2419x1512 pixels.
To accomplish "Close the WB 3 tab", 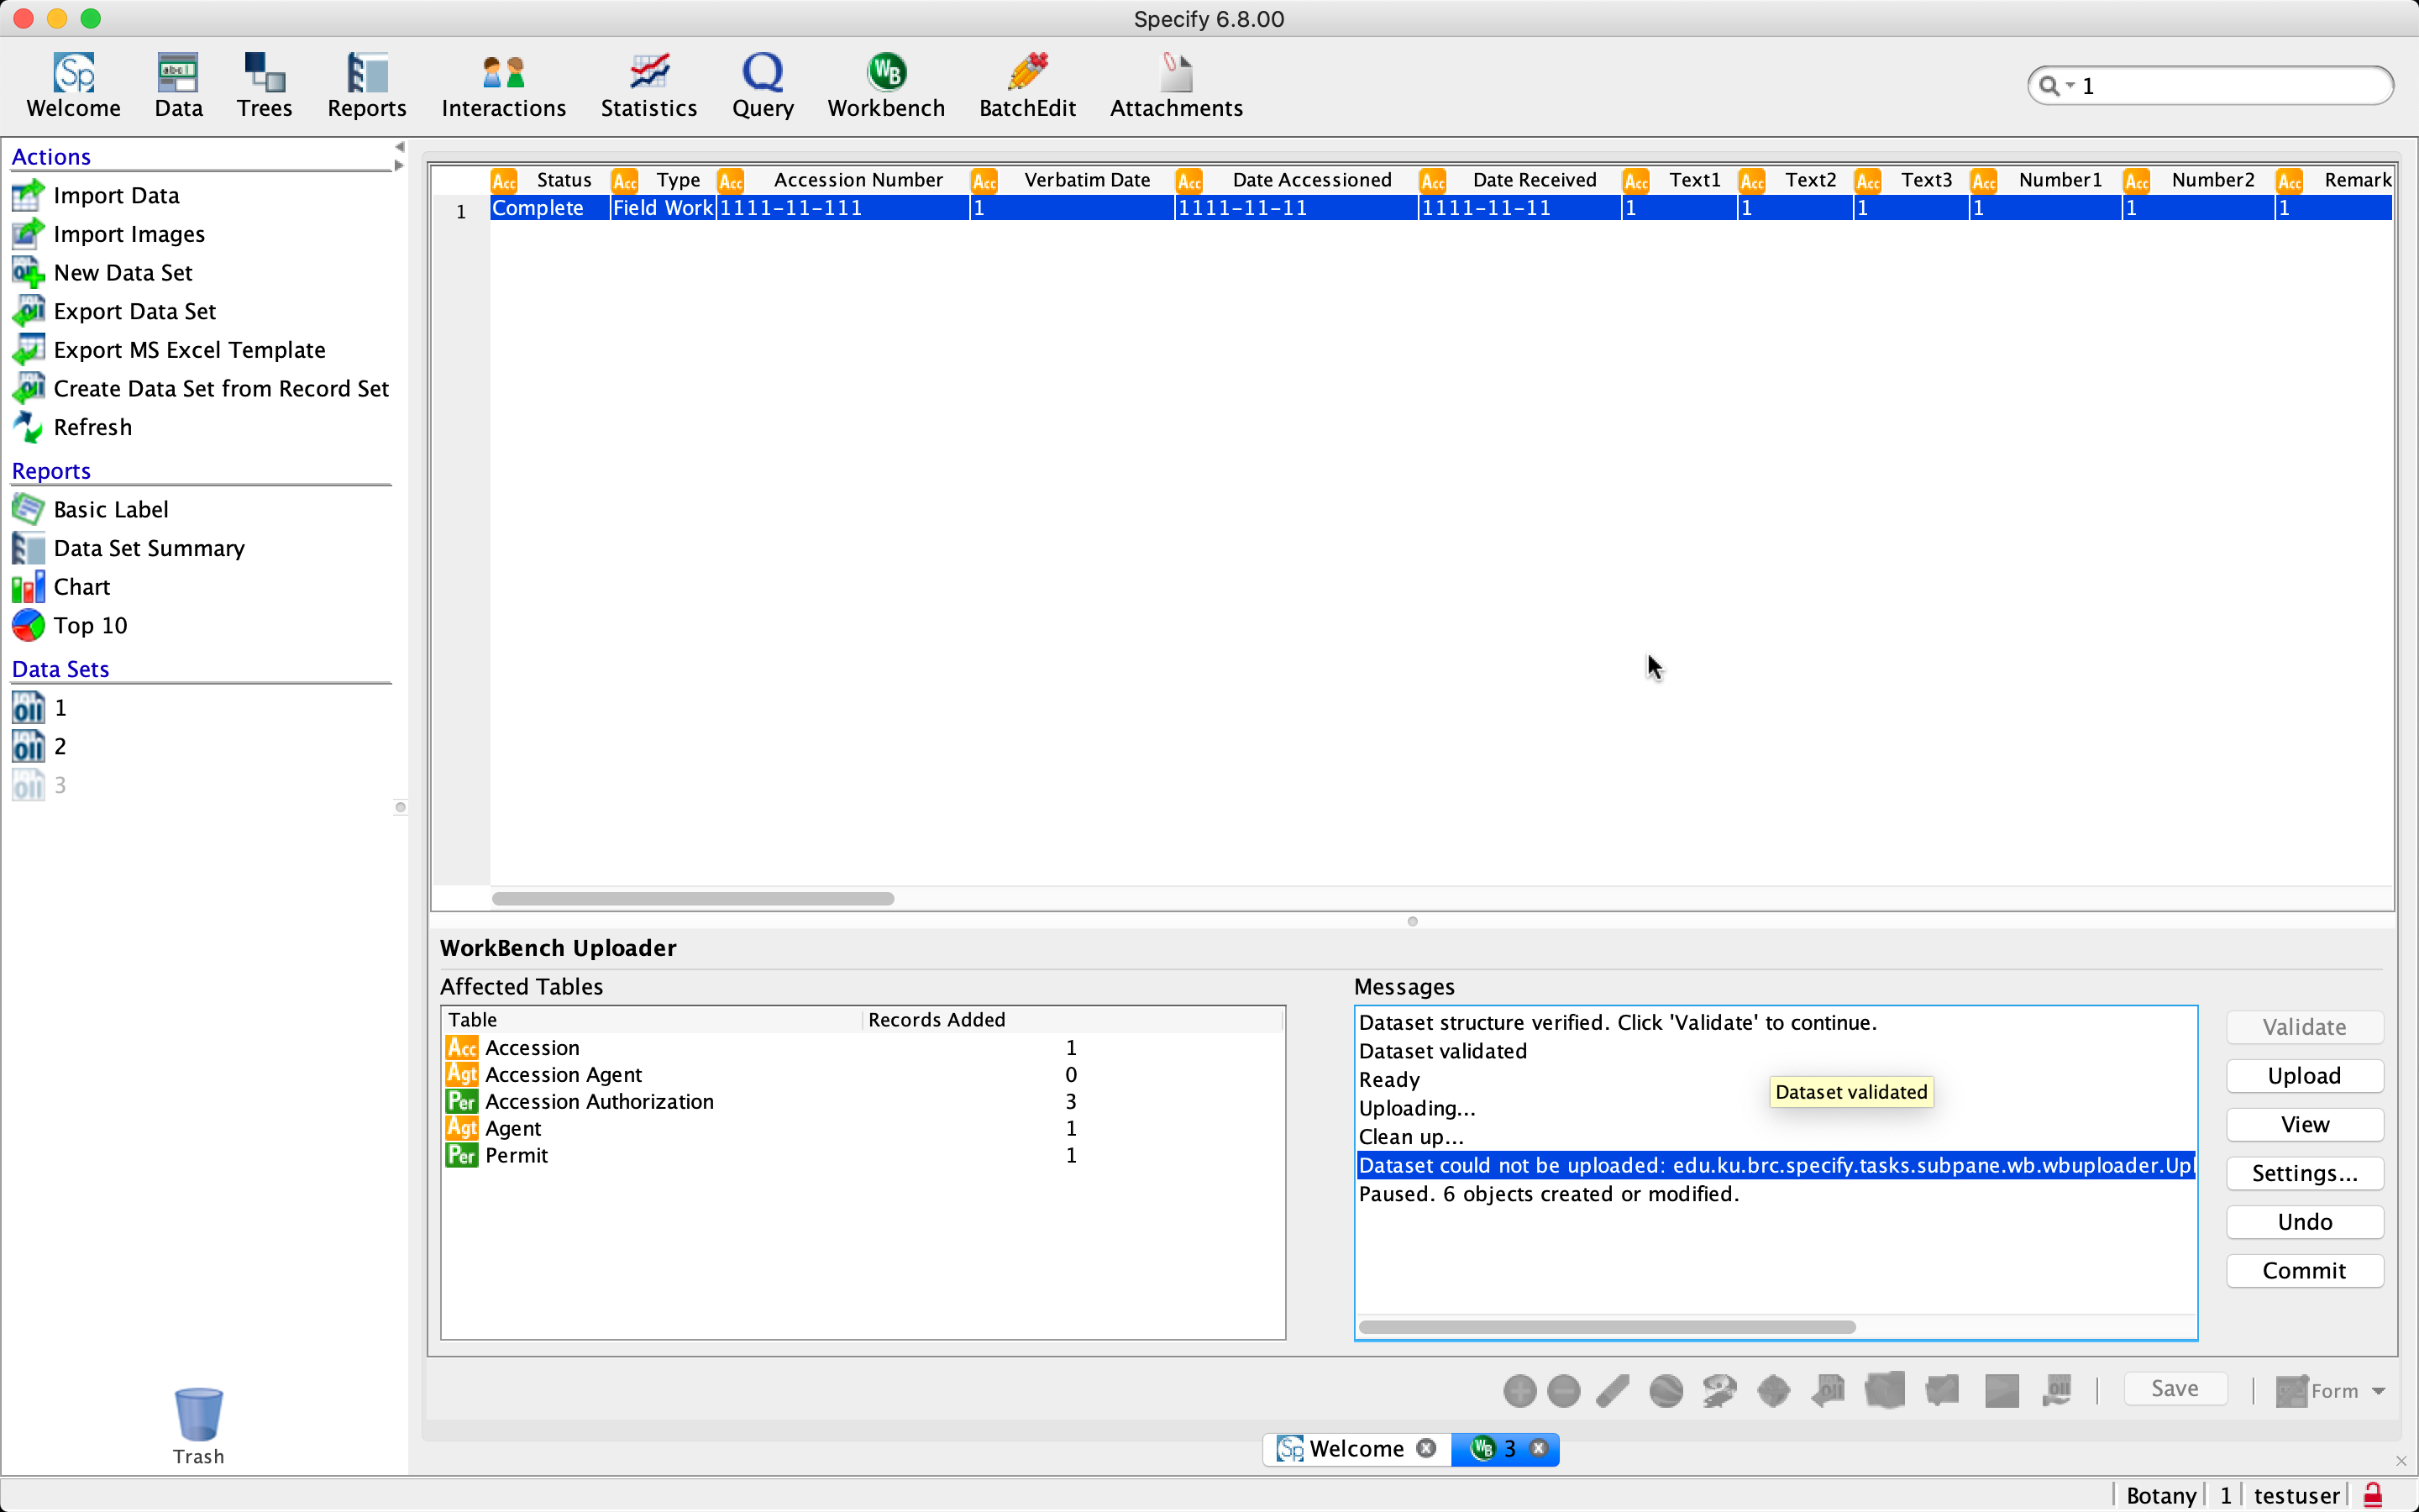I will [x=1539, y=1448].
